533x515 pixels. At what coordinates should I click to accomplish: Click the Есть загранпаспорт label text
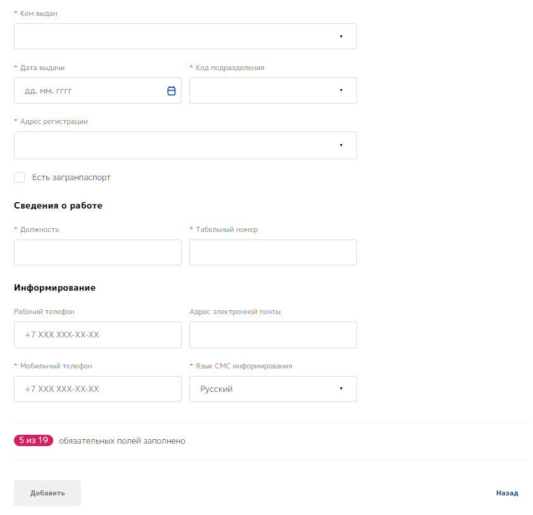[x=72, y=178]
